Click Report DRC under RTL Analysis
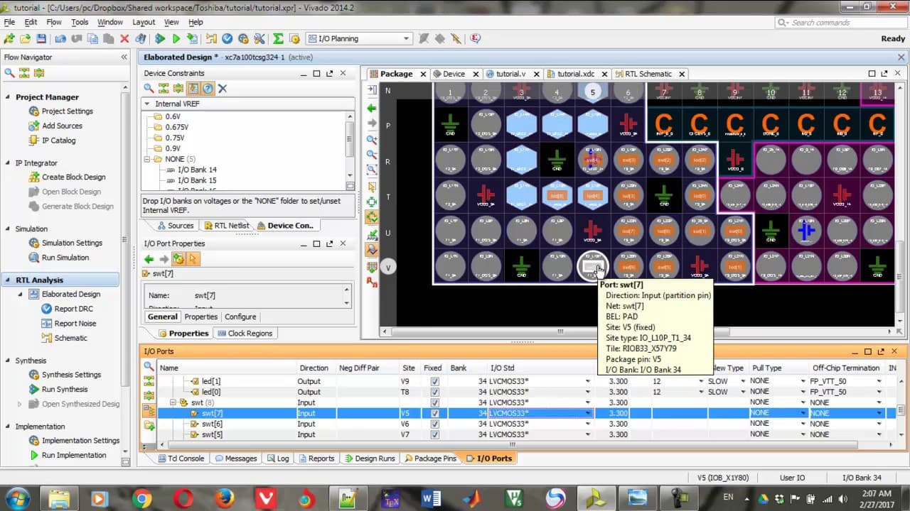Screen dimensions: 910x511 73,309
